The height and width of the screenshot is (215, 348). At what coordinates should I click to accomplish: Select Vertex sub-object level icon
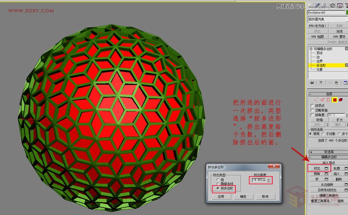pyautogui.click(x=316, y=100)
